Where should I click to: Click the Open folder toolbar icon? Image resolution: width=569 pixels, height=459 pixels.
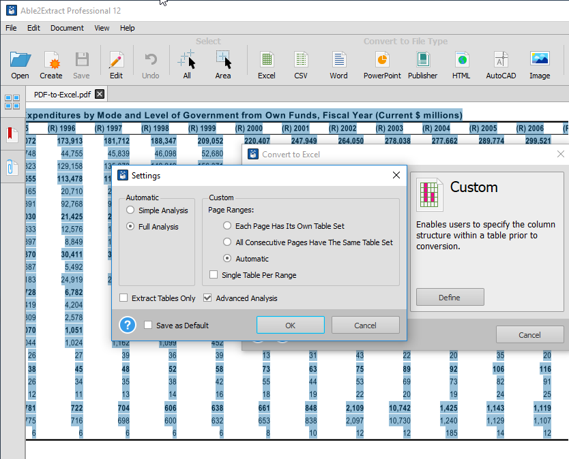click(x=20, y=61)
